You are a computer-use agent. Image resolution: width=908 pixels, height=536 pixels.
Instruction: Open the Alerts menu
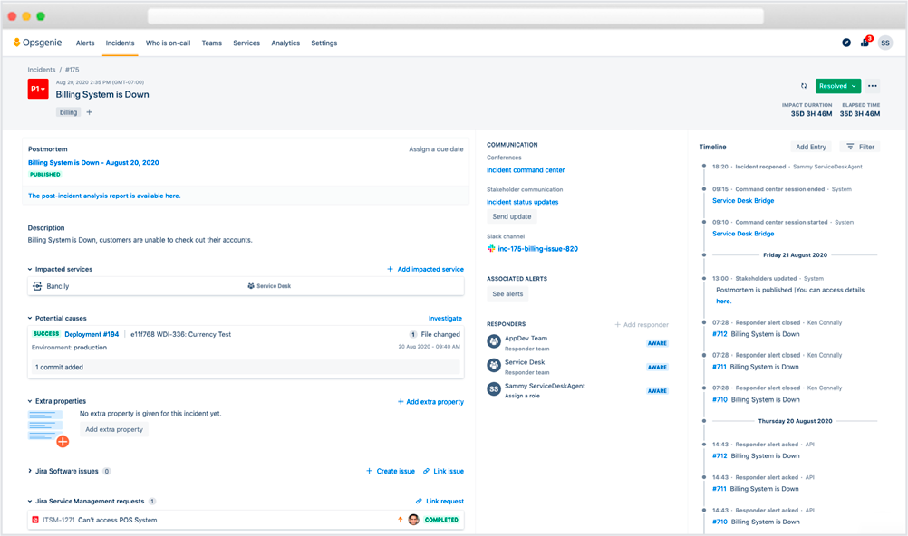[x=85, y=43]
